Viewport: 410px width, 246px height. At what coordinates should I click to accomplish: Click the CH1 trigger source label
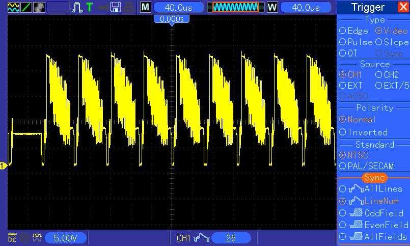point(183,238)
